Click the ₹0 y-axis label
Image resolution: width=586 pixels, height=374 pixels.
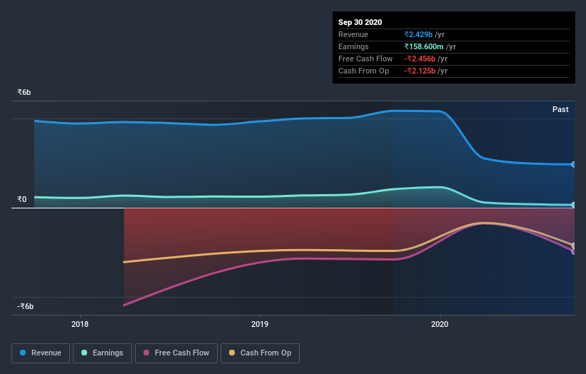(22, 199)
